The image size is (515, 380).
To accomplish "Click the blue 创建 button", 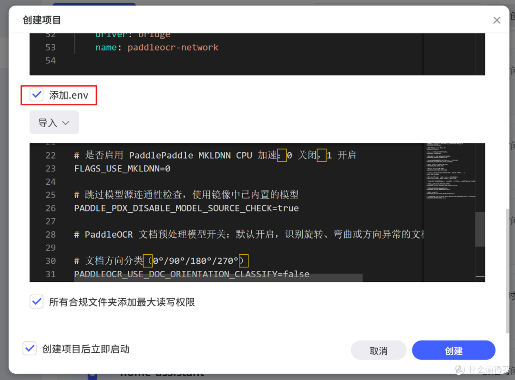I will [x=453, y=350].
